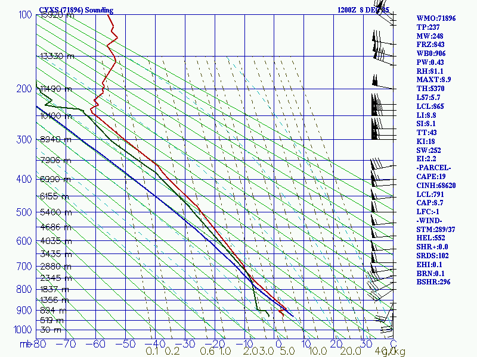This screenshot has width=477, height=357.
Task: Select the '5400 m' height label
Action: [56, 212]
